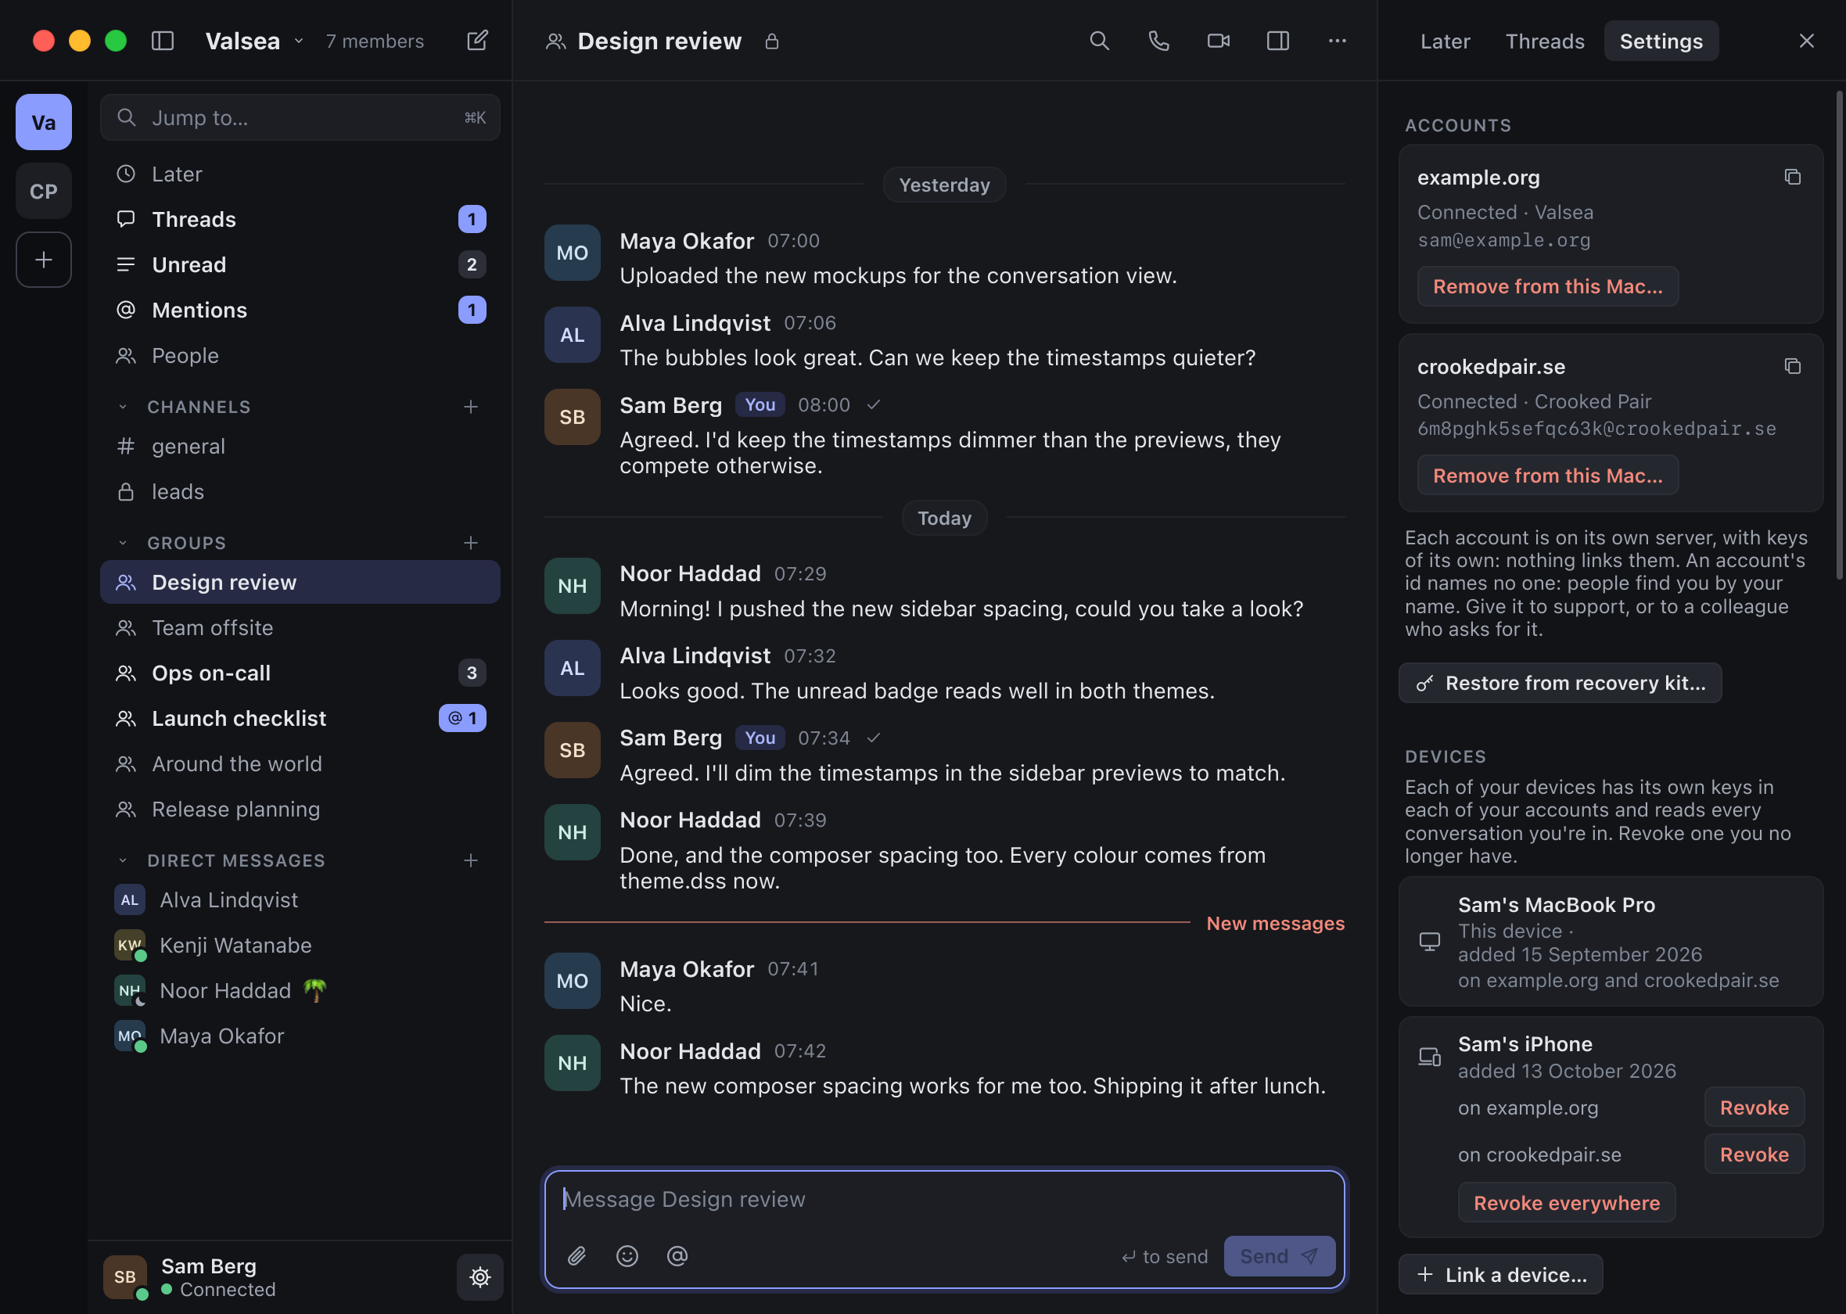Open the Team offsite group
Viewport: 1846px width, 1314px height.
pyautogui.click(x=300, y=628)
